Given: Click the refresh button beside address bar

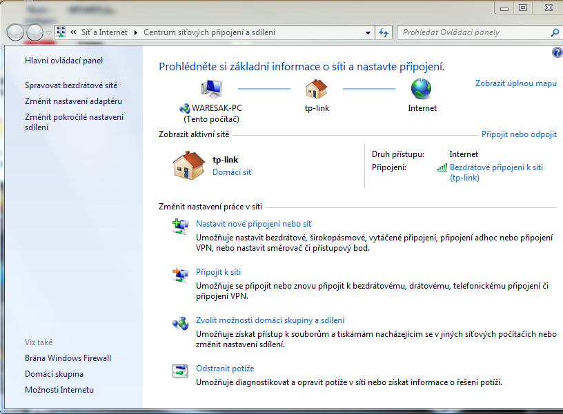Looking at the screenshot, I should (384, 32).
